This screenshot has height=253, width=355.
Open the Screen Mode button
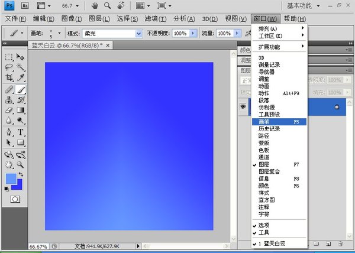click(x=164, y=6)
